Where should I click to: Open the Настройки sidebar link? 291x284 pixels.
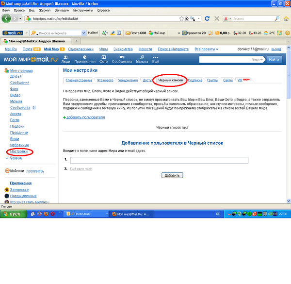click(19, 151)
